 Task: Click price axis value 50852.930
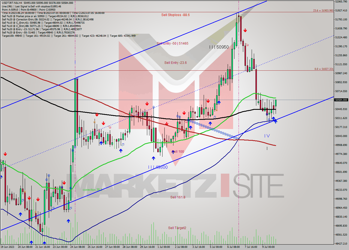click(x=341, y=82)
